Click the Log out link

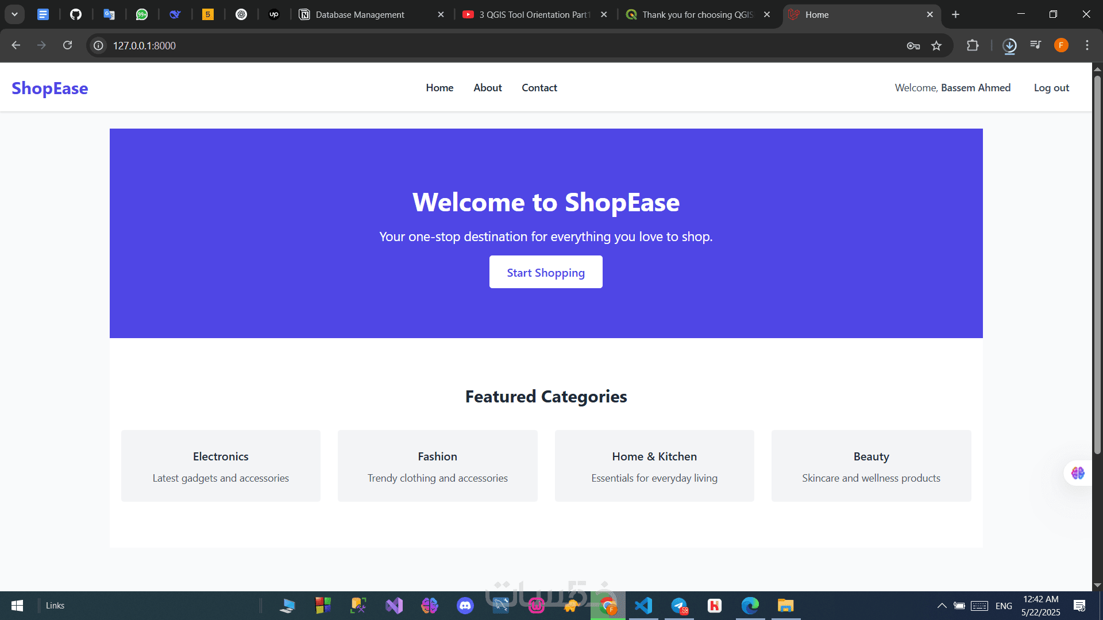click(1051, 88)
